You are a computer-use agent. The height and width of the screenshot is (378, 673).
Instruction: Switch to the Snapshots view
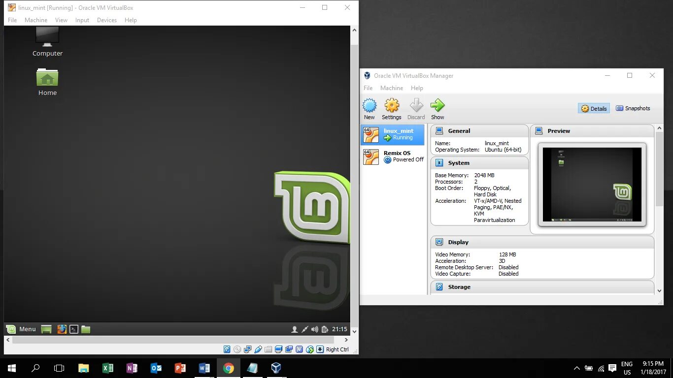633,108
